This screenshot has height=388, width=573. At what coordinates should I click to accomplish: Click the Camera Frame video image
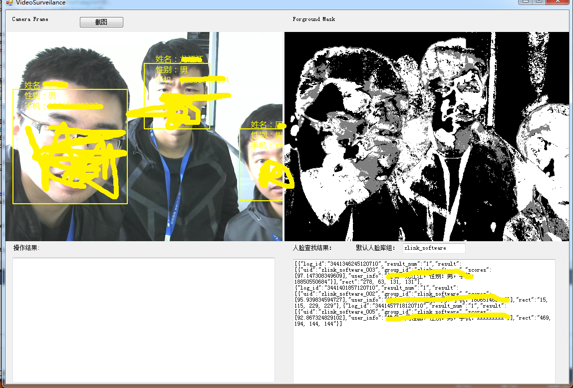coord(144,136)
